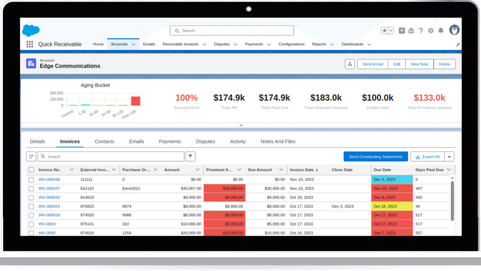Image resolution: width=481 pixels, height=271 pixels.
Task: Click the account hierarchy icon
Action: coord(350,64)
